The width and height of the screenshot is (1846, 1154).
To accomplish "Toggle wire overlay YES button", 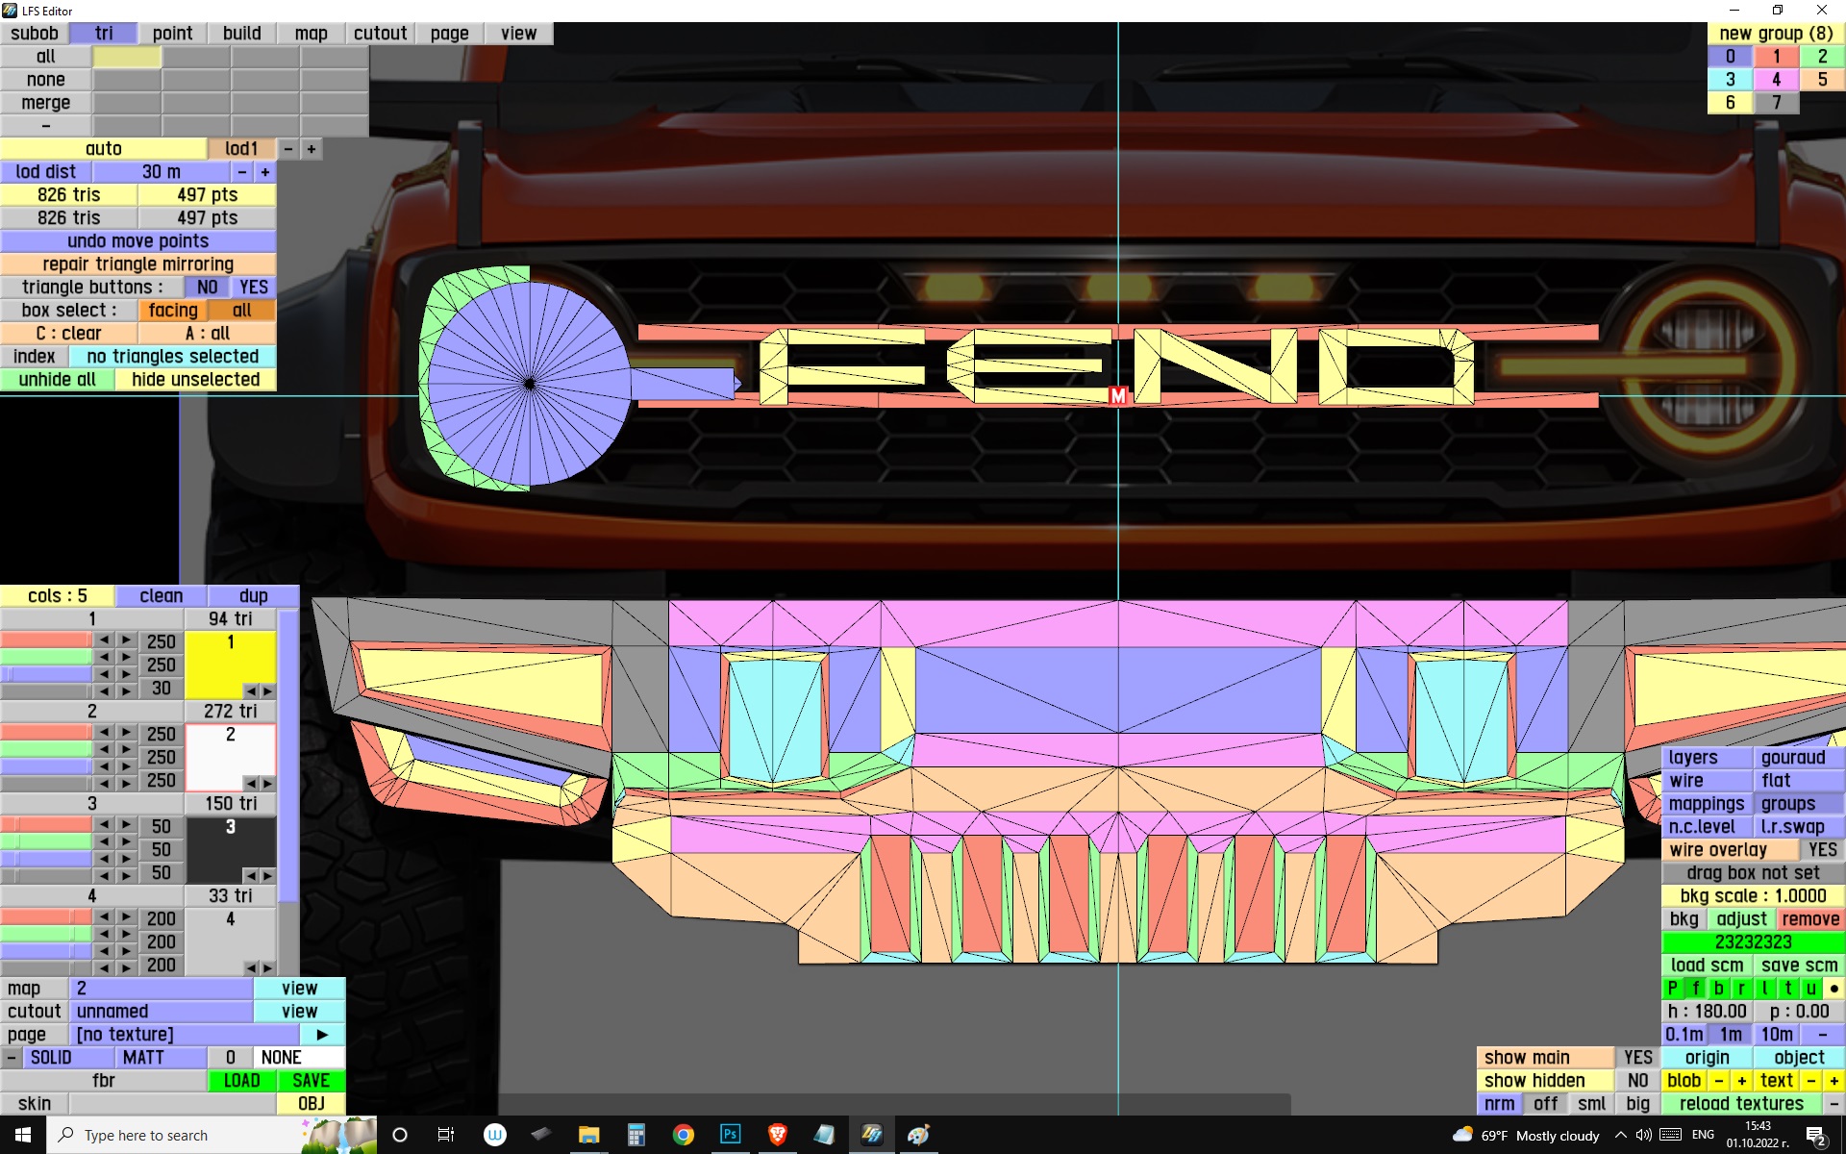I will tap(1821, 850).
